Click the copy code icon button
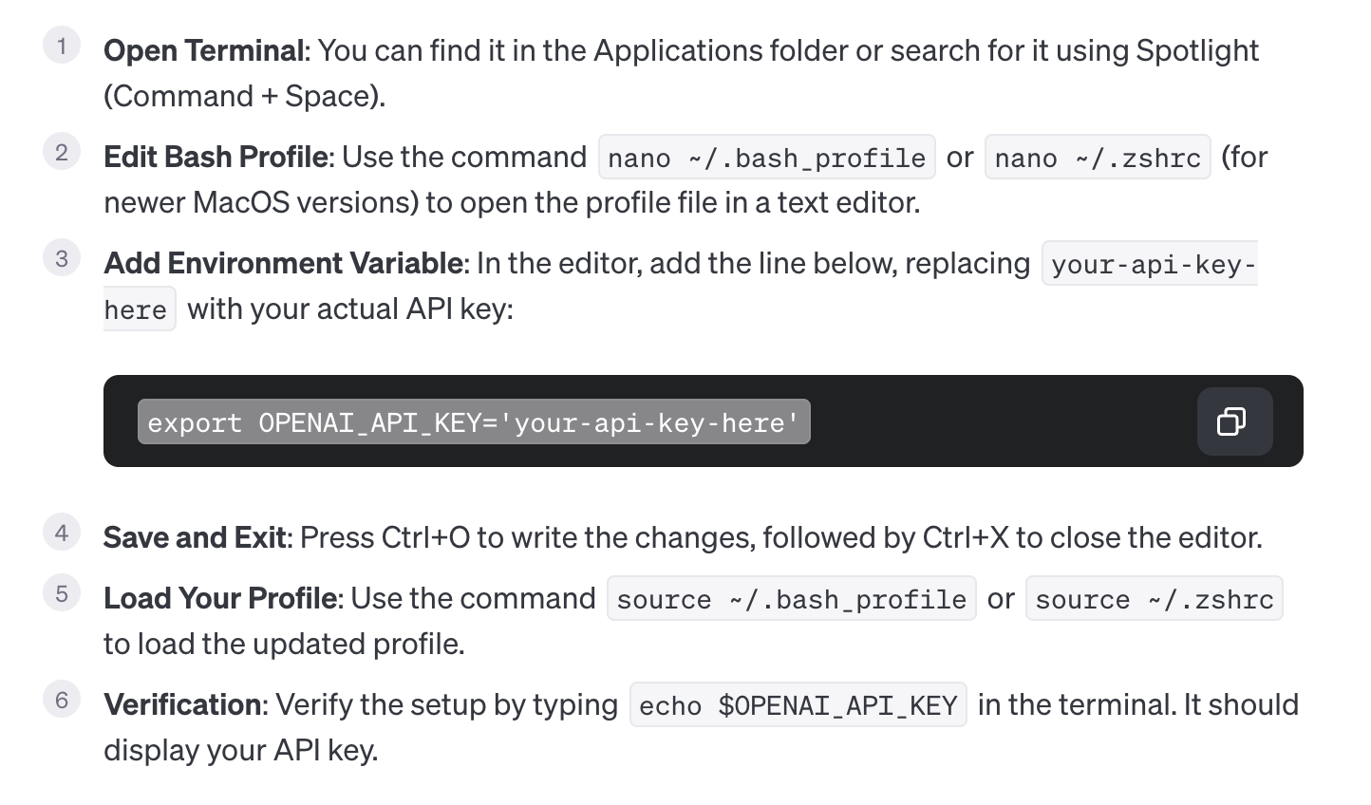This screenshot has height=805, width=1371. 1233,421
